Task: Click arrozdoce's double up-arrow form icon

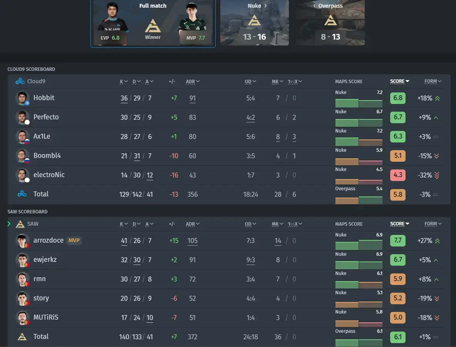Action: [x=438, y=241]
